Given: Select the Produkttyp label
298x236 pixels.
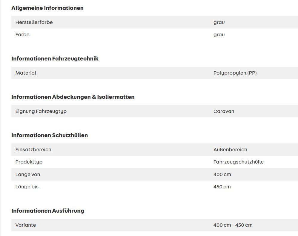Looking at the screenshot, I should click(29, 162).
